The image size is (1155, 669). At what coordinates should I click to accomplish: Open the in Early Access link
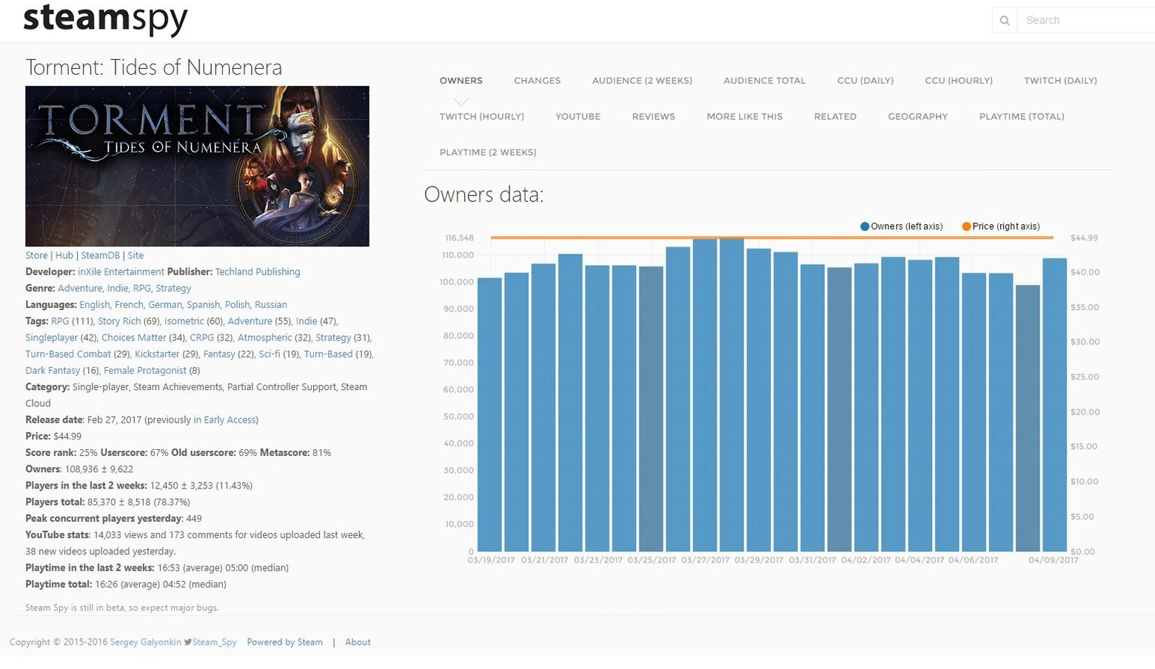point(224,420)
